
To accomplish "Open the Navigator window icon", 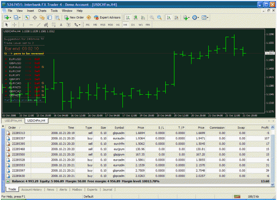I will point(42,17).
